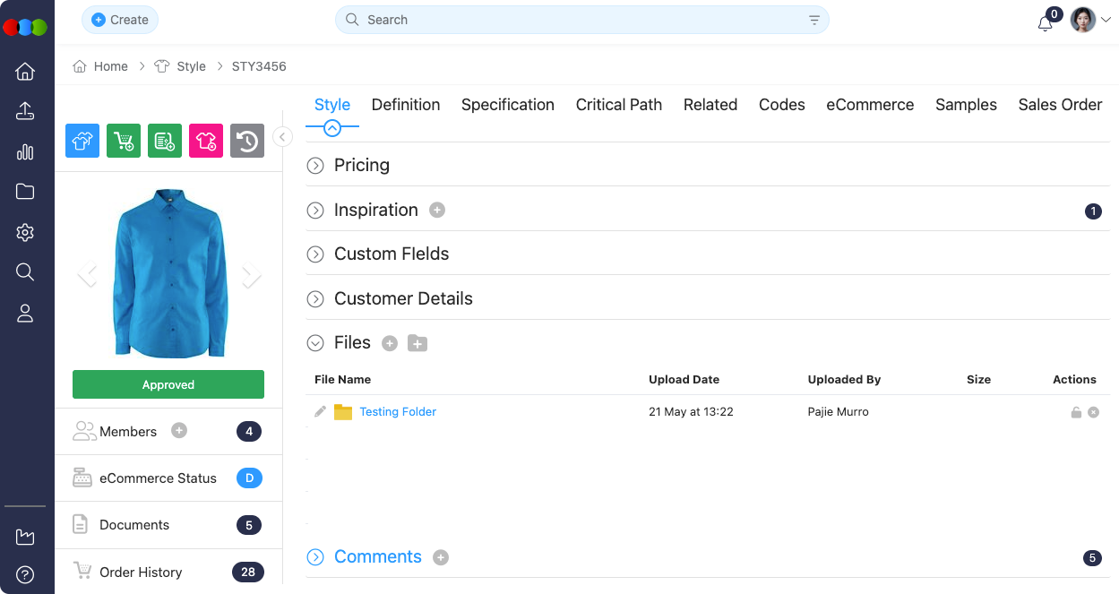Edit Testing Folder with pencil icon

click(x=321, y=412)
